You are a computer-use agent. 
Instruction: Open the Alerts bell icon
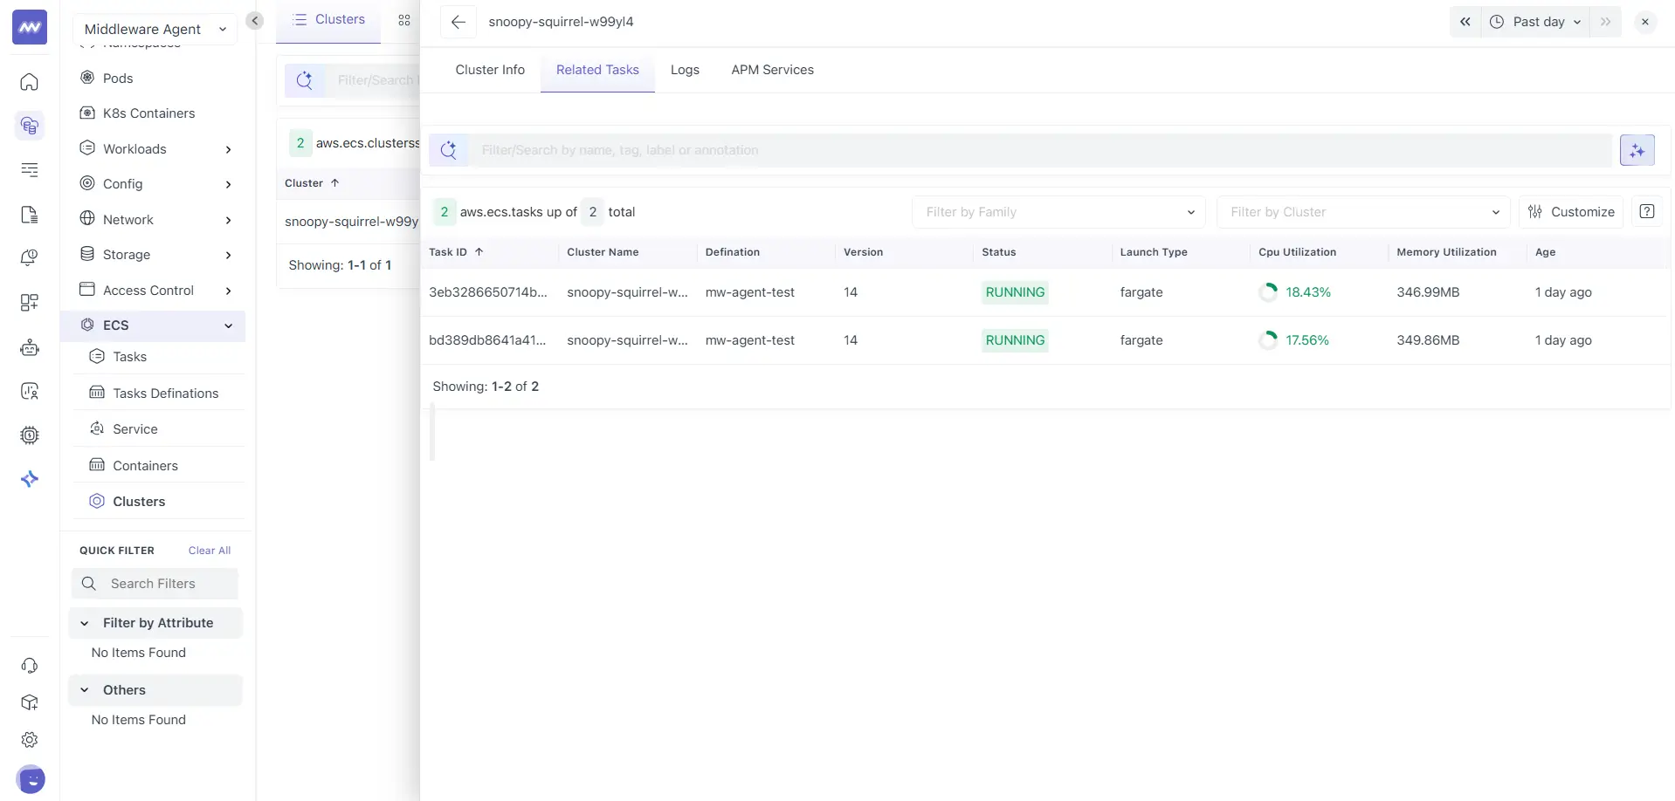(30, 257)
